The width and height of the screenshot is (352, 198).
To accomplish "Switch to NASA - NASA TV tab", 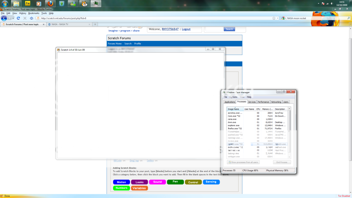I will click(x=68, y=24).
